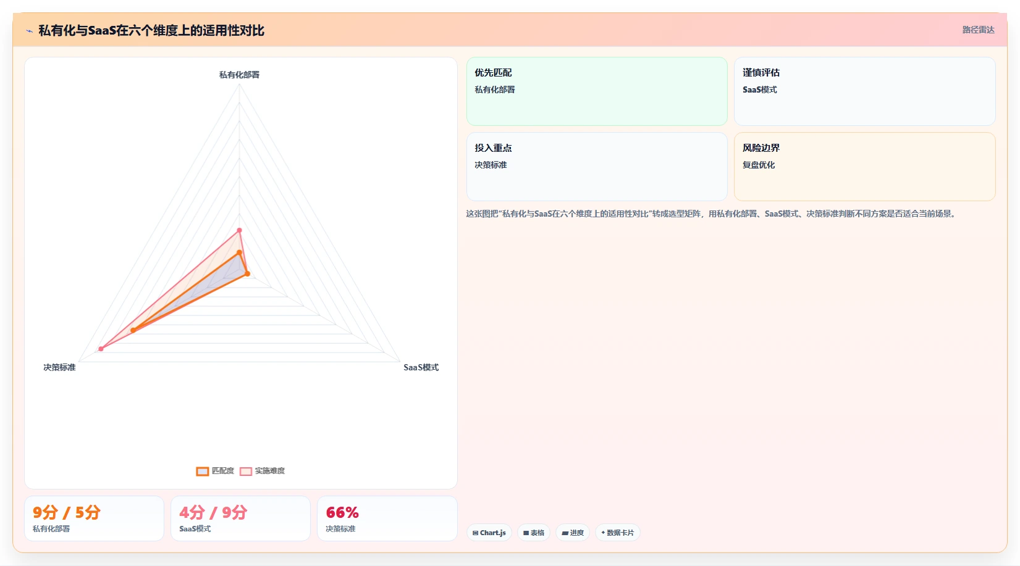This screenshot has height=566, width=1020.
Task: Click 决策标准 text in 投入重点 card
Action: 491,165
